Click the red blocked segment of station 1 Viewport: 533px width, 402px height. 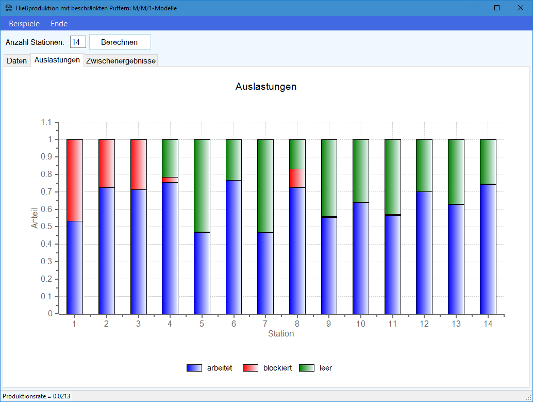(75, 180)
